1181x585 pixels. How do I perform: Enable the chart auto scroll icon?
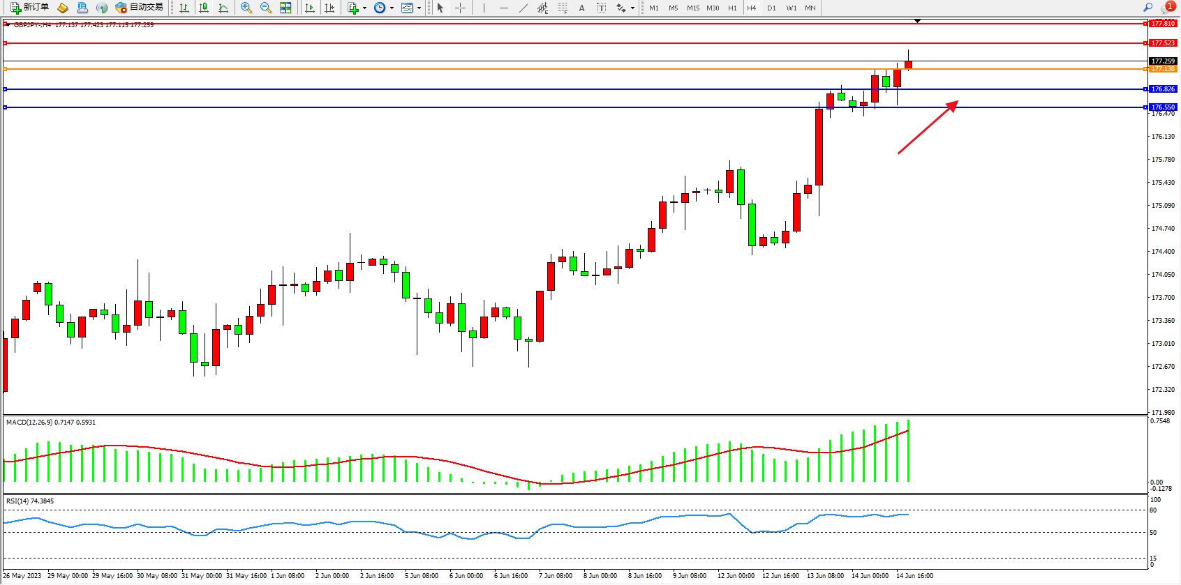point(310,8)
